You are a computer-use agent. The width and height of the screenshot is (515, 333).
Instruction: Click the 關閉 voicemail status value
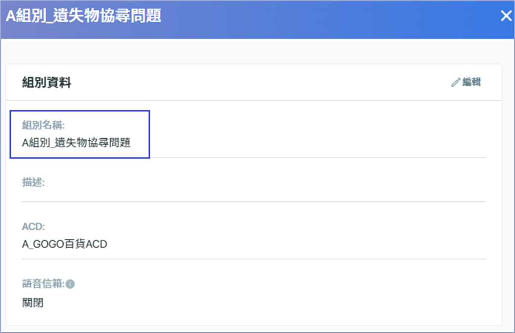coord(33,302)
